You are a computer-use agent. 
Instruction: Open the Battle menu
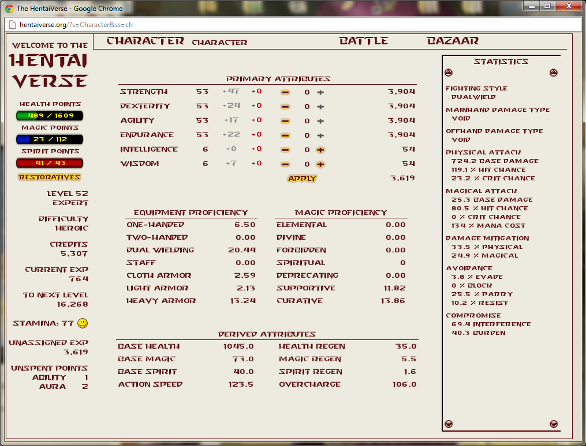[364, 41]
